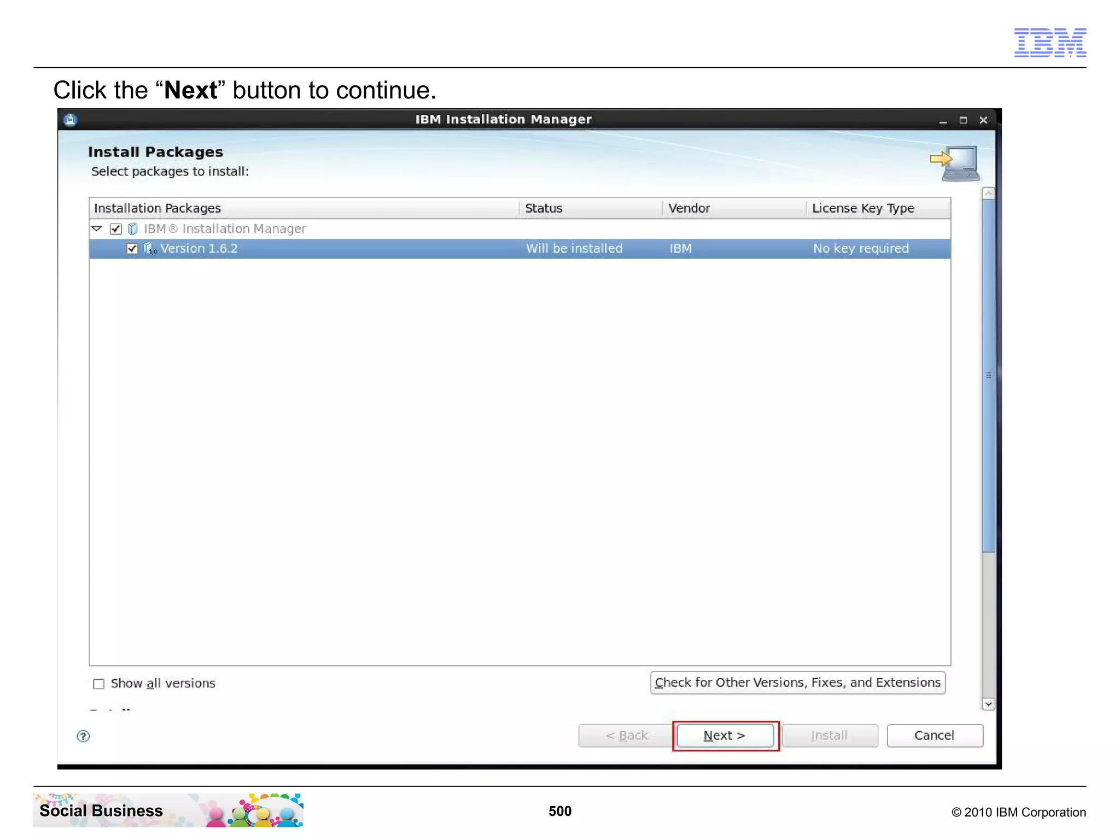Click the install computer arrow icon
1120x840 pixels.
[x=954, y=164]
